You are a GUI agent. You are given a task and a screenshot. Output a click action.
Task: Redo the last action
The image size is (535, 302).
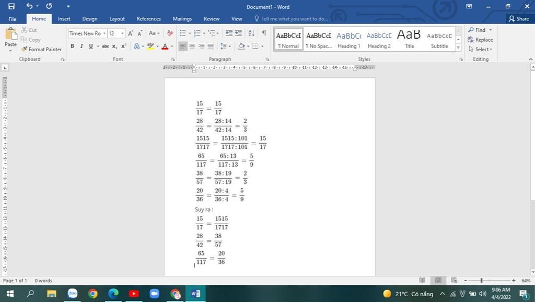pyautogui.click(x=49, y=6)
